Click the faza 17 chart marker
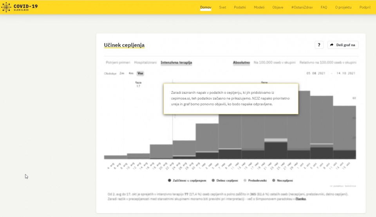This screenshot has height=217, width=376. [x=138, y=84]
